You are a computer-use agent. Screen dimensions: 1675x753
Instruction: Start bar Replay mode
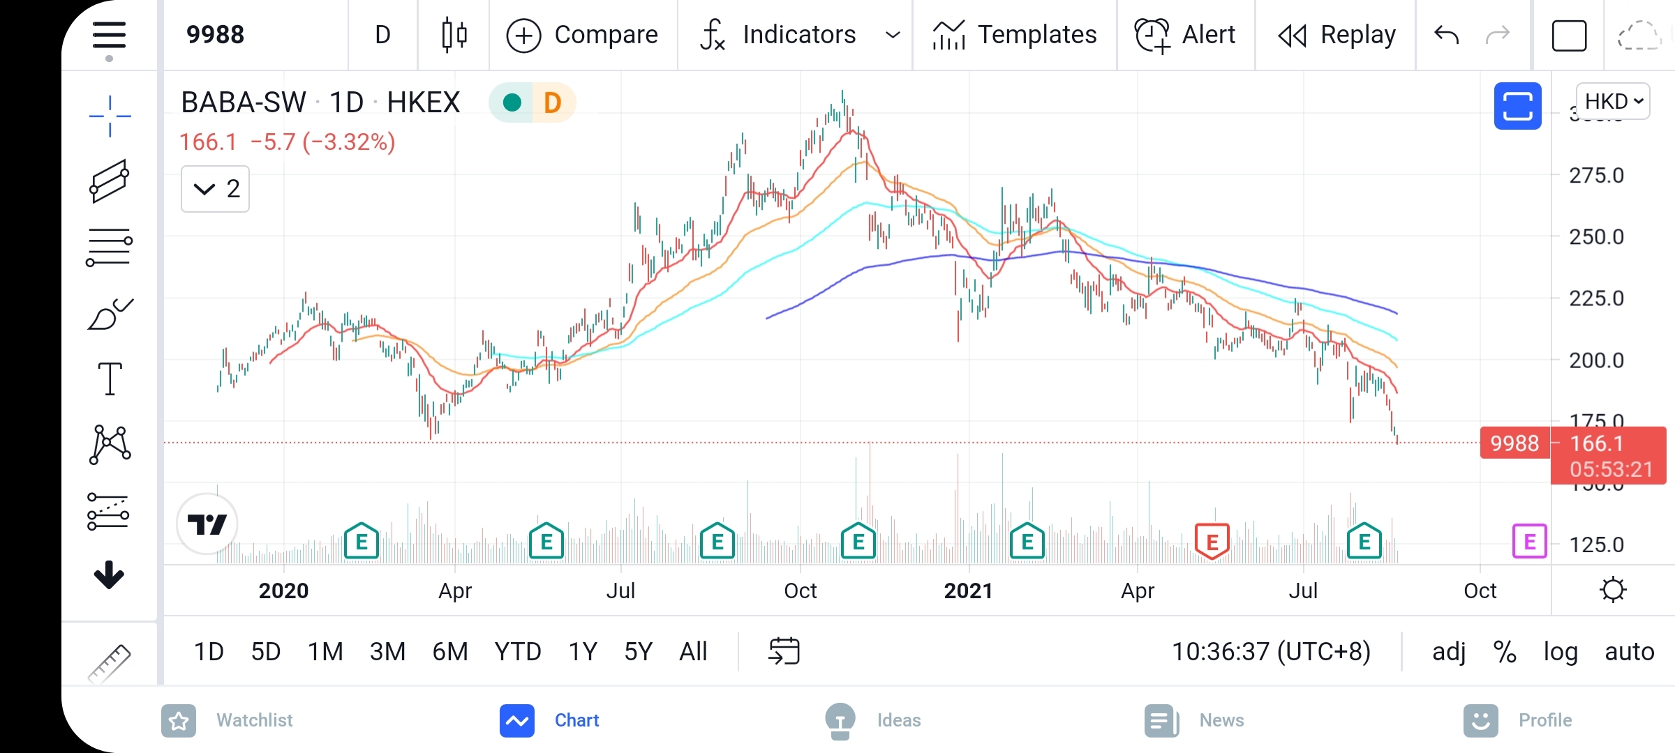[x=1337, y=35]
